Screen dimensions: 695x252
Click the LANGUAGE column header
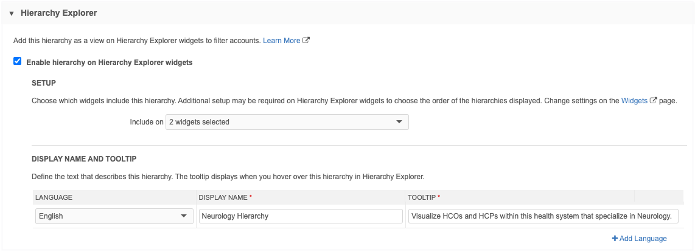(x=54, y=198)
